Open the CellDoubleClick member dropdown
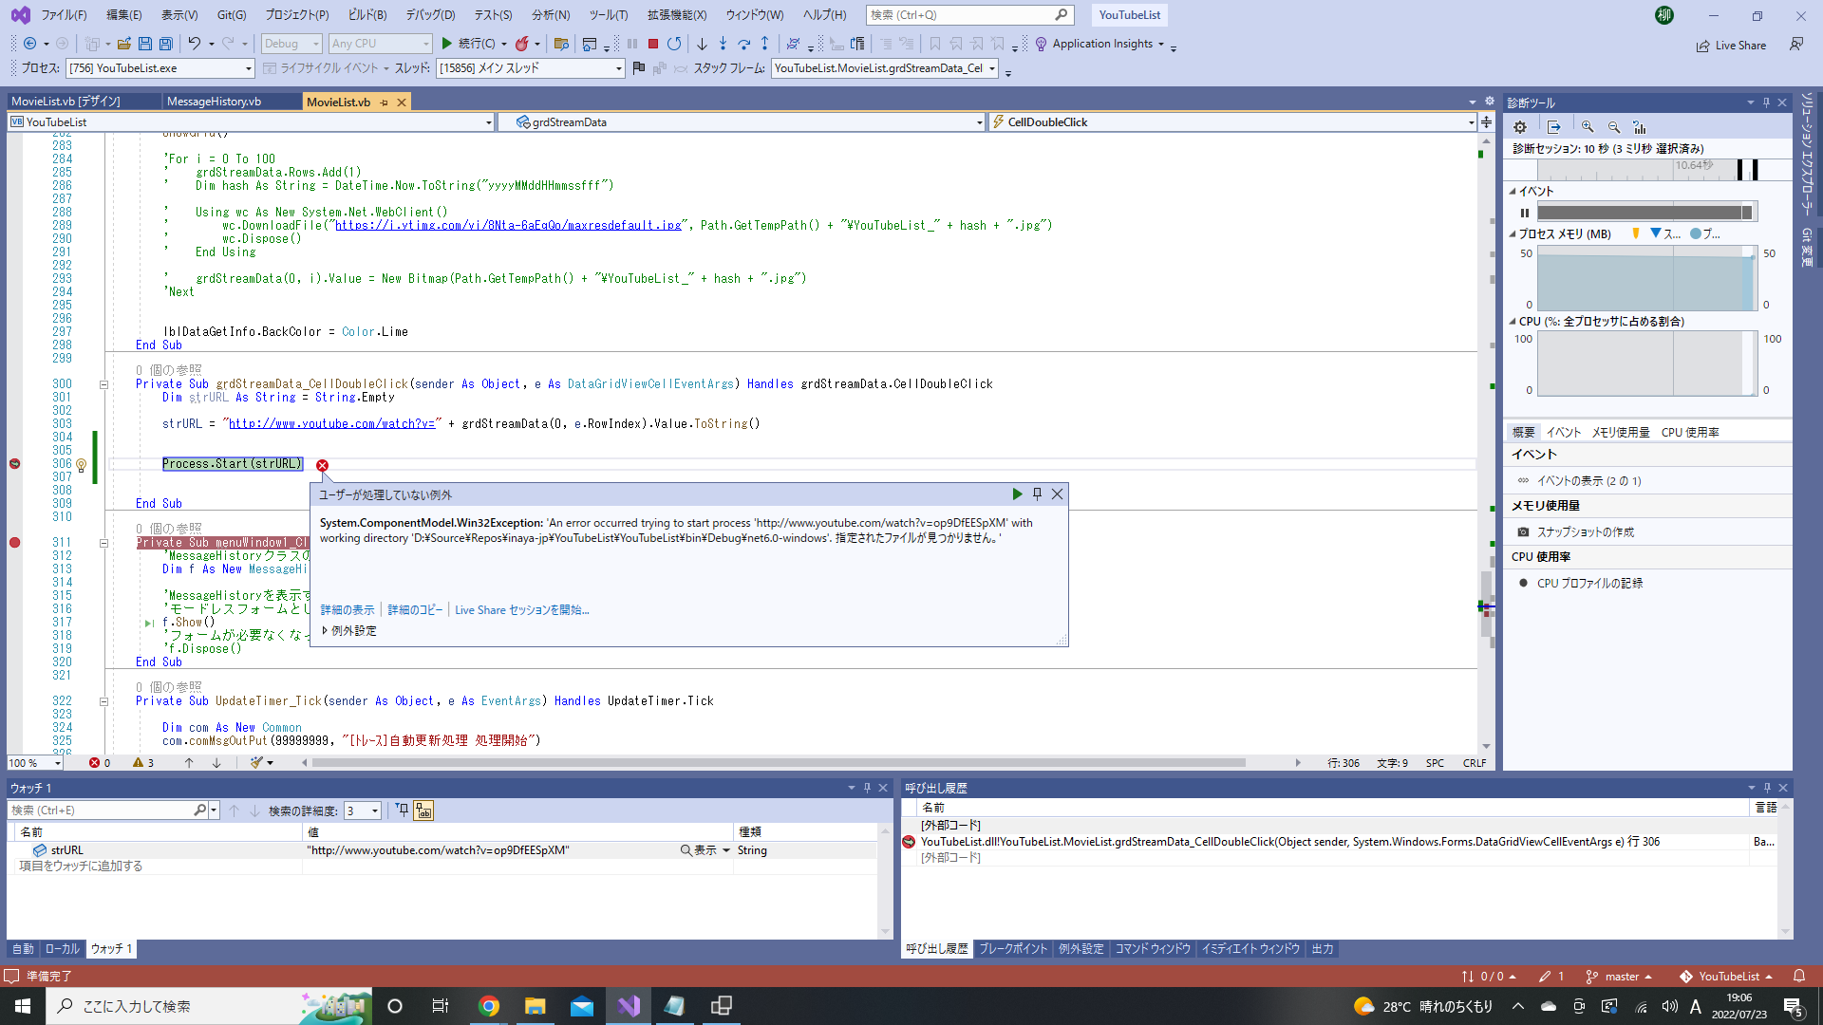 point(1232,122)
